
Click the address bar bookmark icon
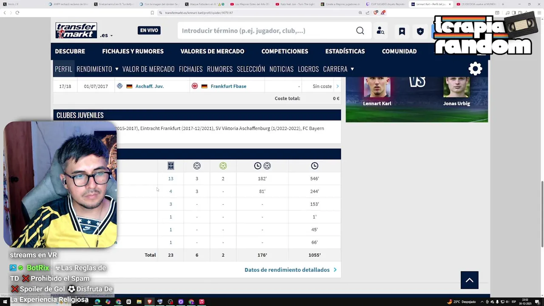pyautogui.click(x=152, y=13)
